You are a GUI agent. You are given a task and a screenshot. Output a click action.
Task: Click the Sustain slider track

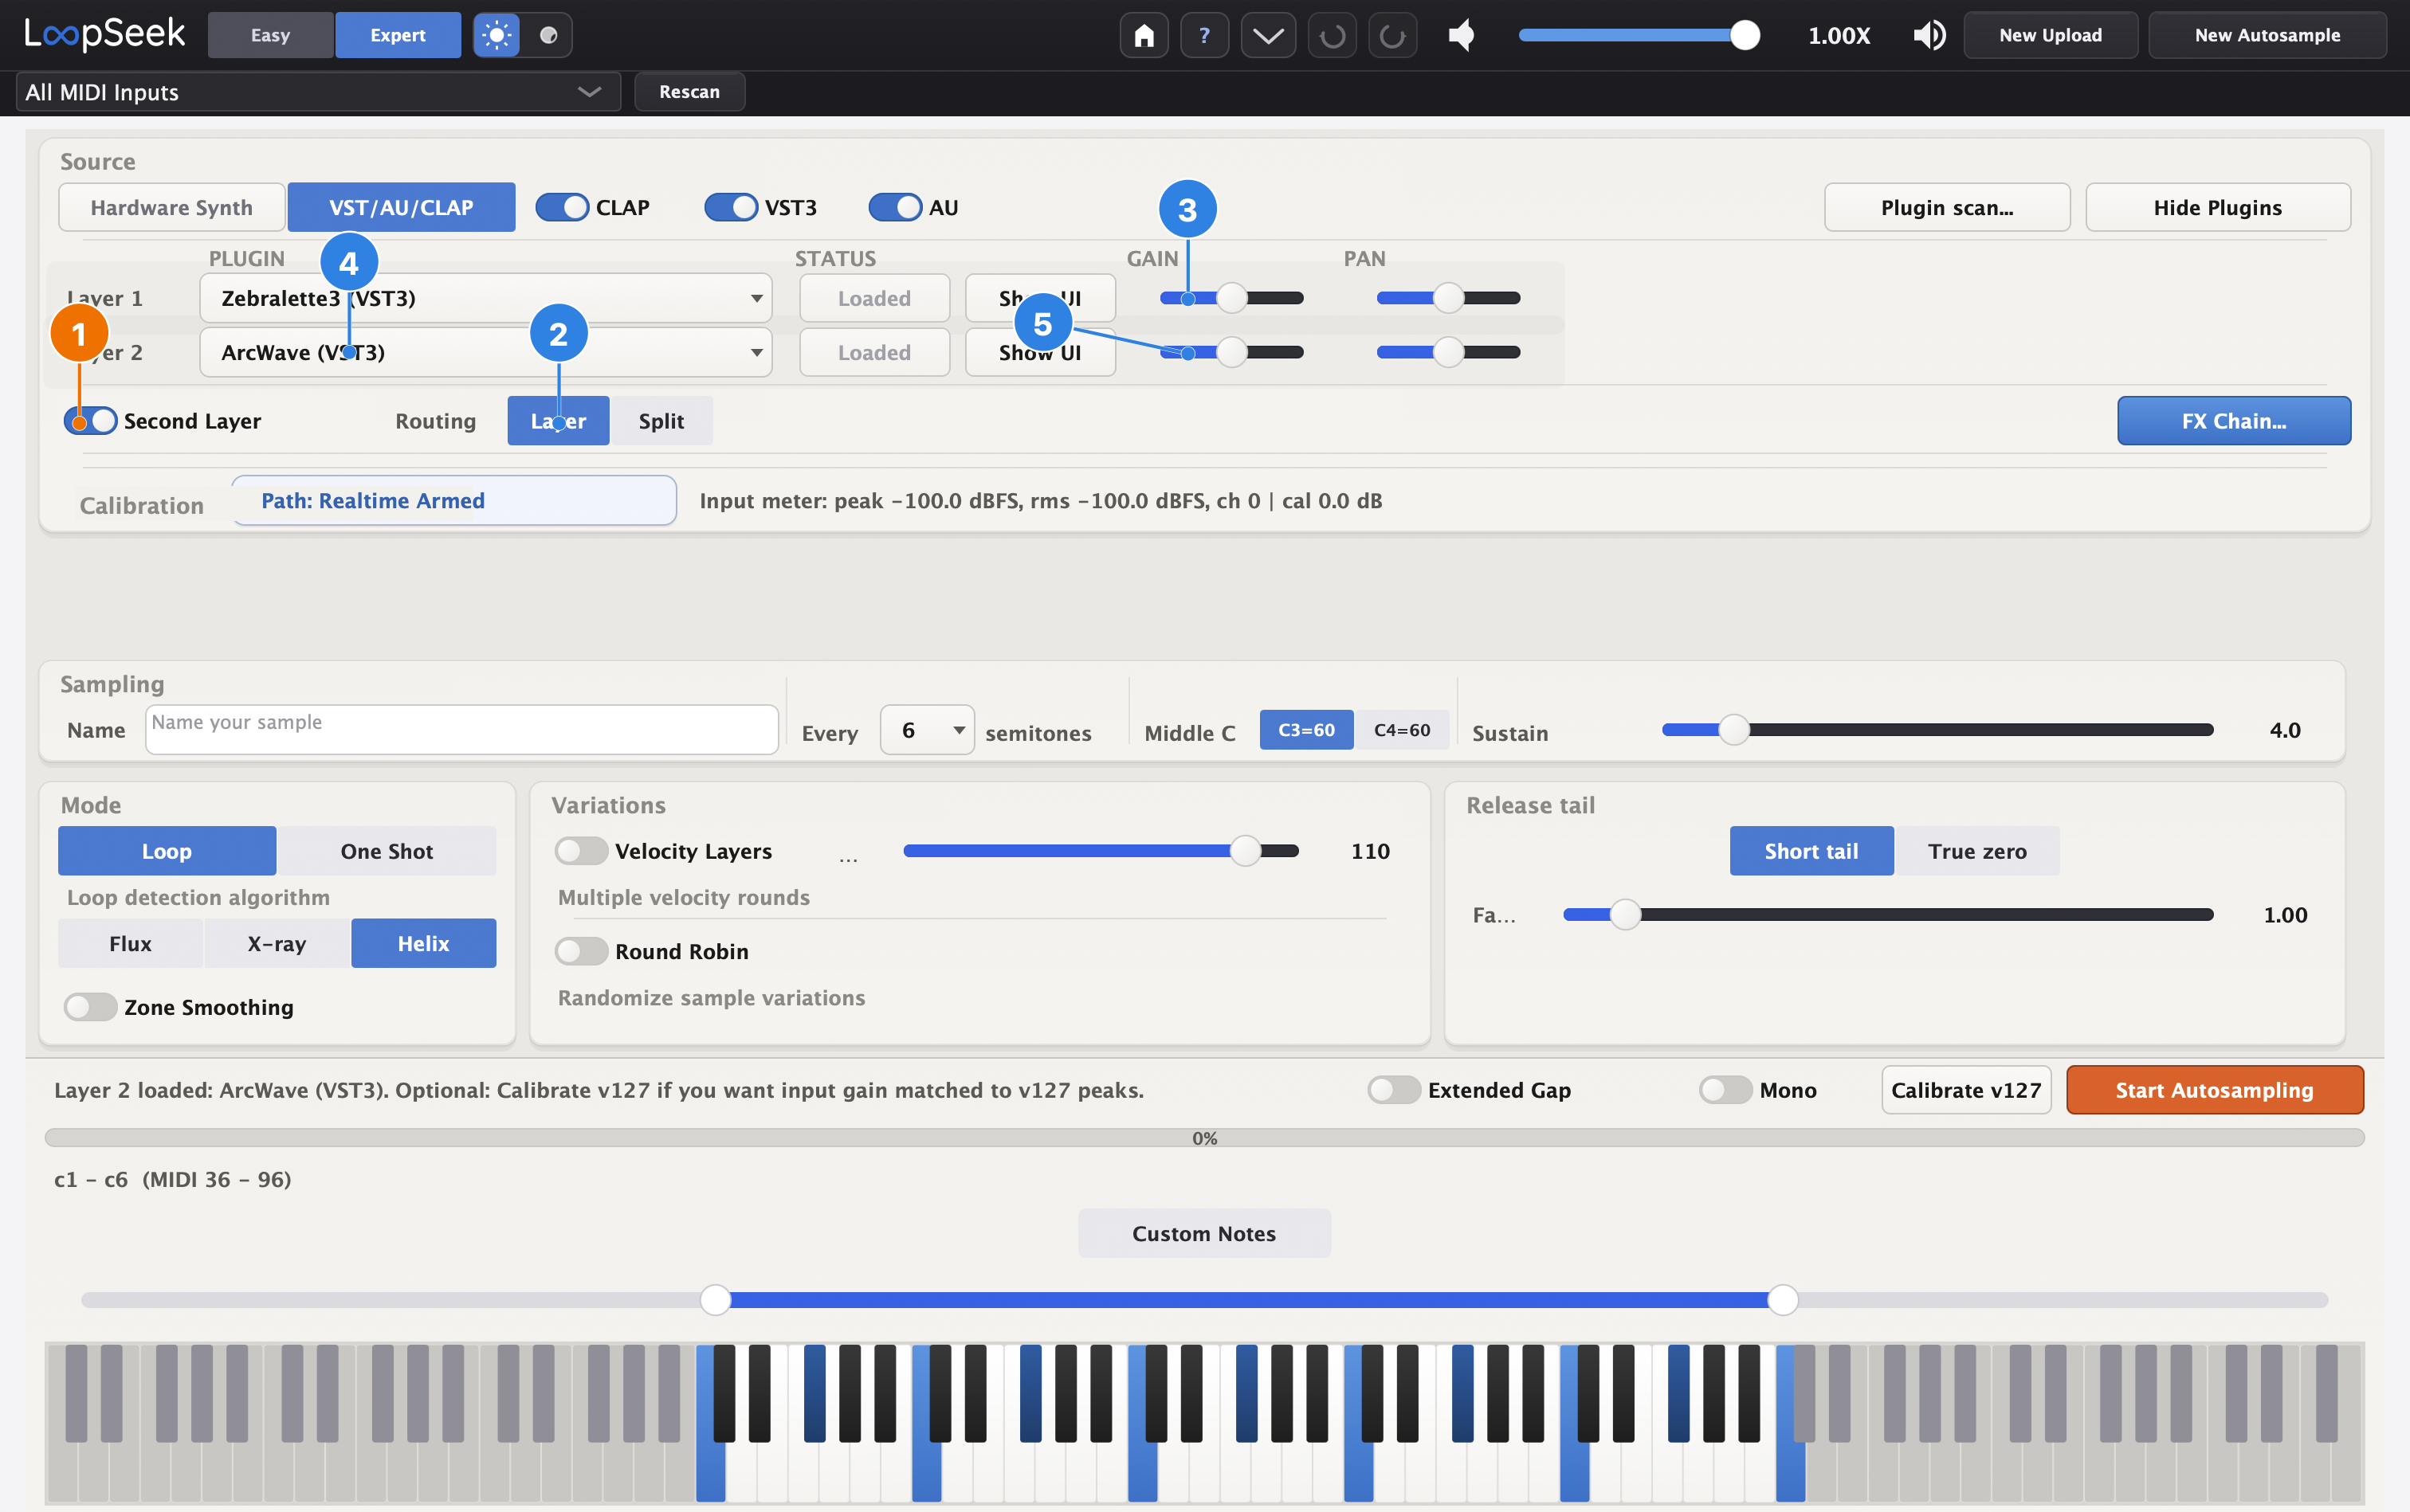coord(1937,730)
